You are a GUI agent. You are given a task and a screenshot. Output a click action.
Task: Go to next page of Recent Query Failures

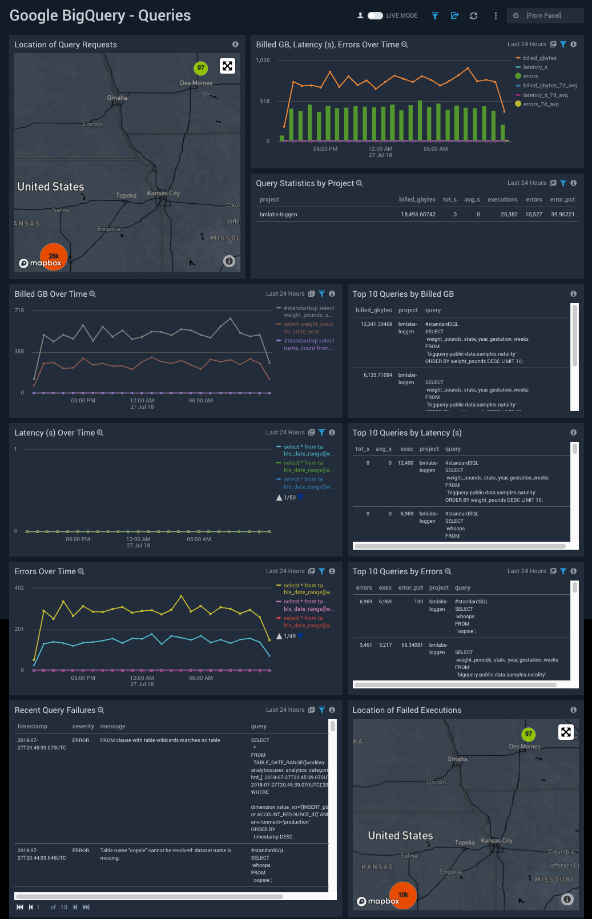75,907
